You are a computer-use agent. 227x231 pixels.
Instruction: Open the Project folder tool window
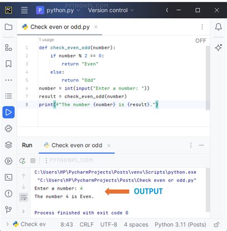pos(9,27)
